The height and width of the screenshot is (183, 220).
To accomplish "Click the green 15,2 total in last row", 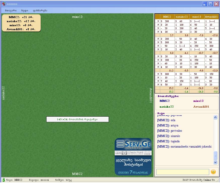I will tap(171, 92).
